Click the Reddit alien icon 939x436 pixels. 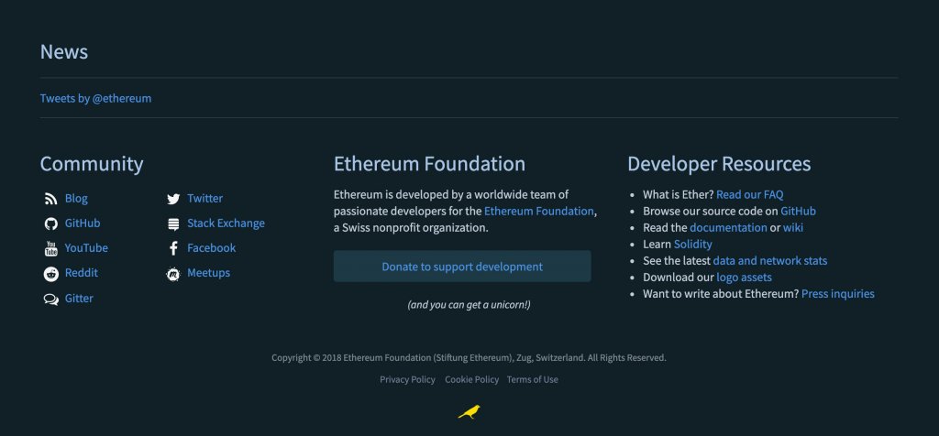point(50,273)
